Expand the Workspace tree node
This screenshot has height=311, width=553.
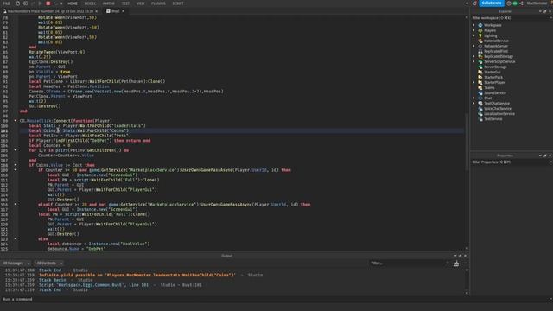(x=474, y=25)
